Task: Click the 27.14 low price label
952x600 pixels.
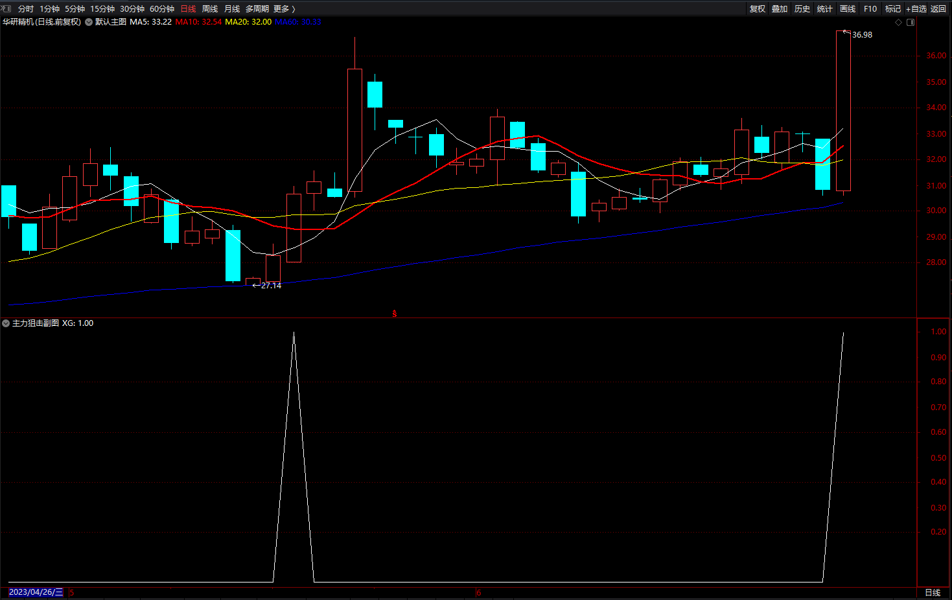Action: pos(271,286)
